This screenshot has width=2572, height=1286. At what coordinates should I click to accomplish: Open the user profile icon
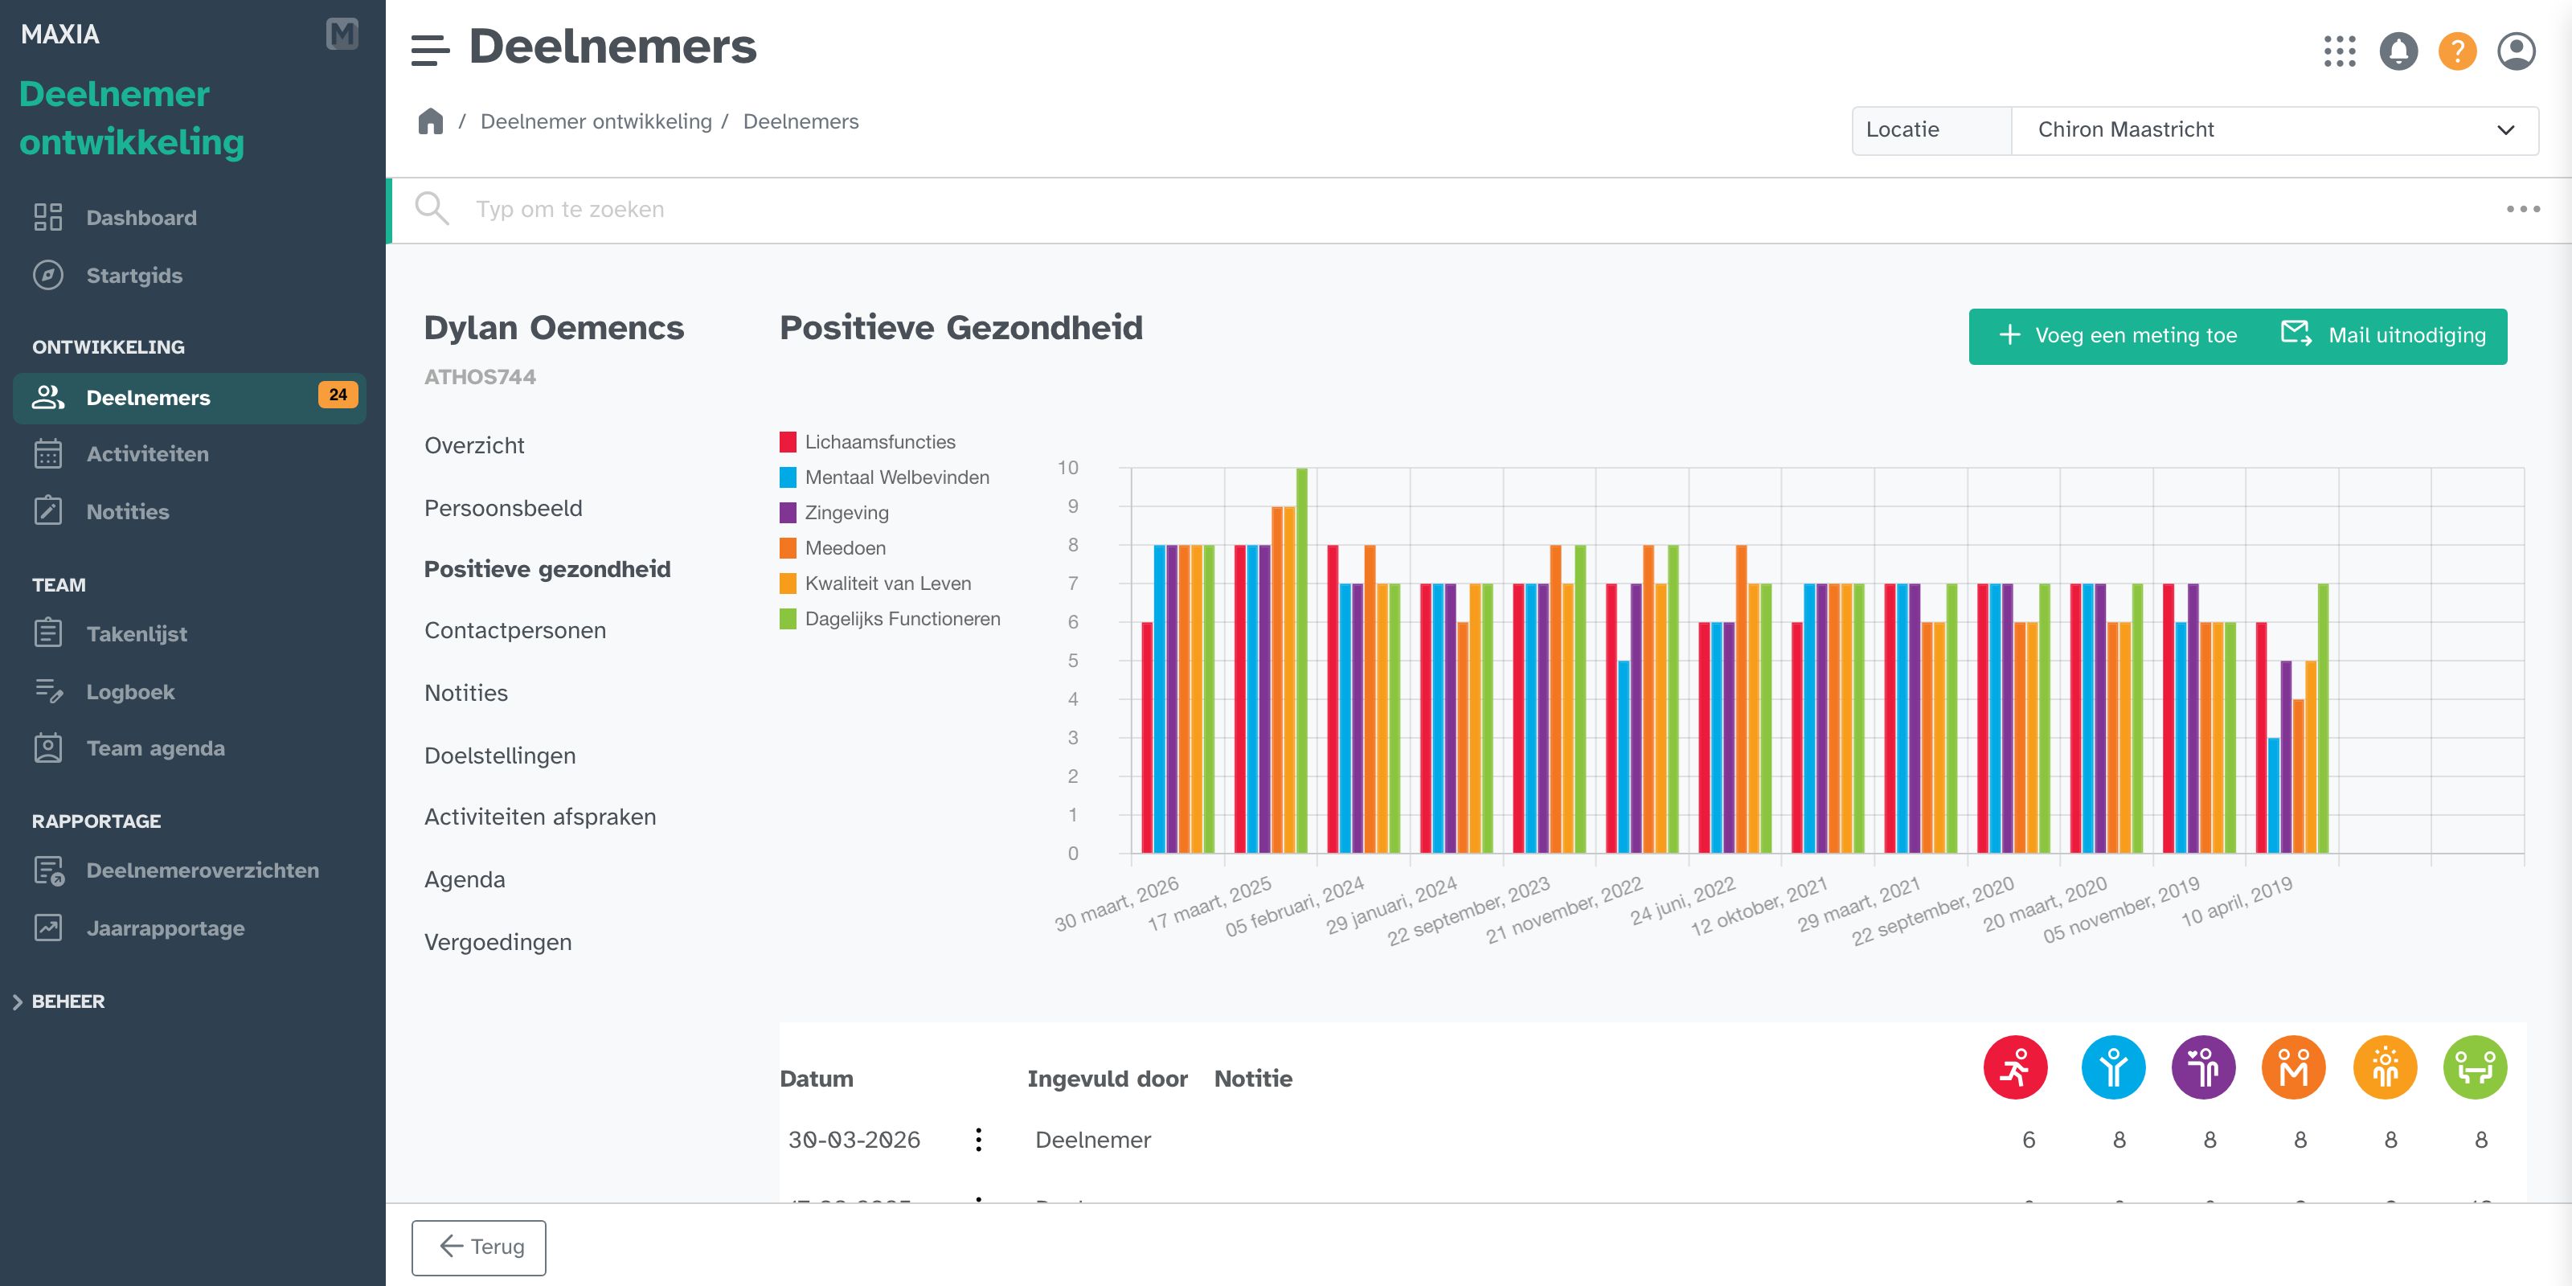tap(2516, 51)
